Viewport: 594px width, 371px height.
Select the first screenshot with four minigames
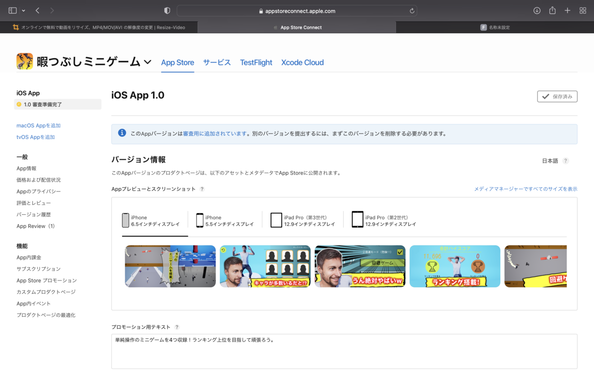click(x=170, y=266)
